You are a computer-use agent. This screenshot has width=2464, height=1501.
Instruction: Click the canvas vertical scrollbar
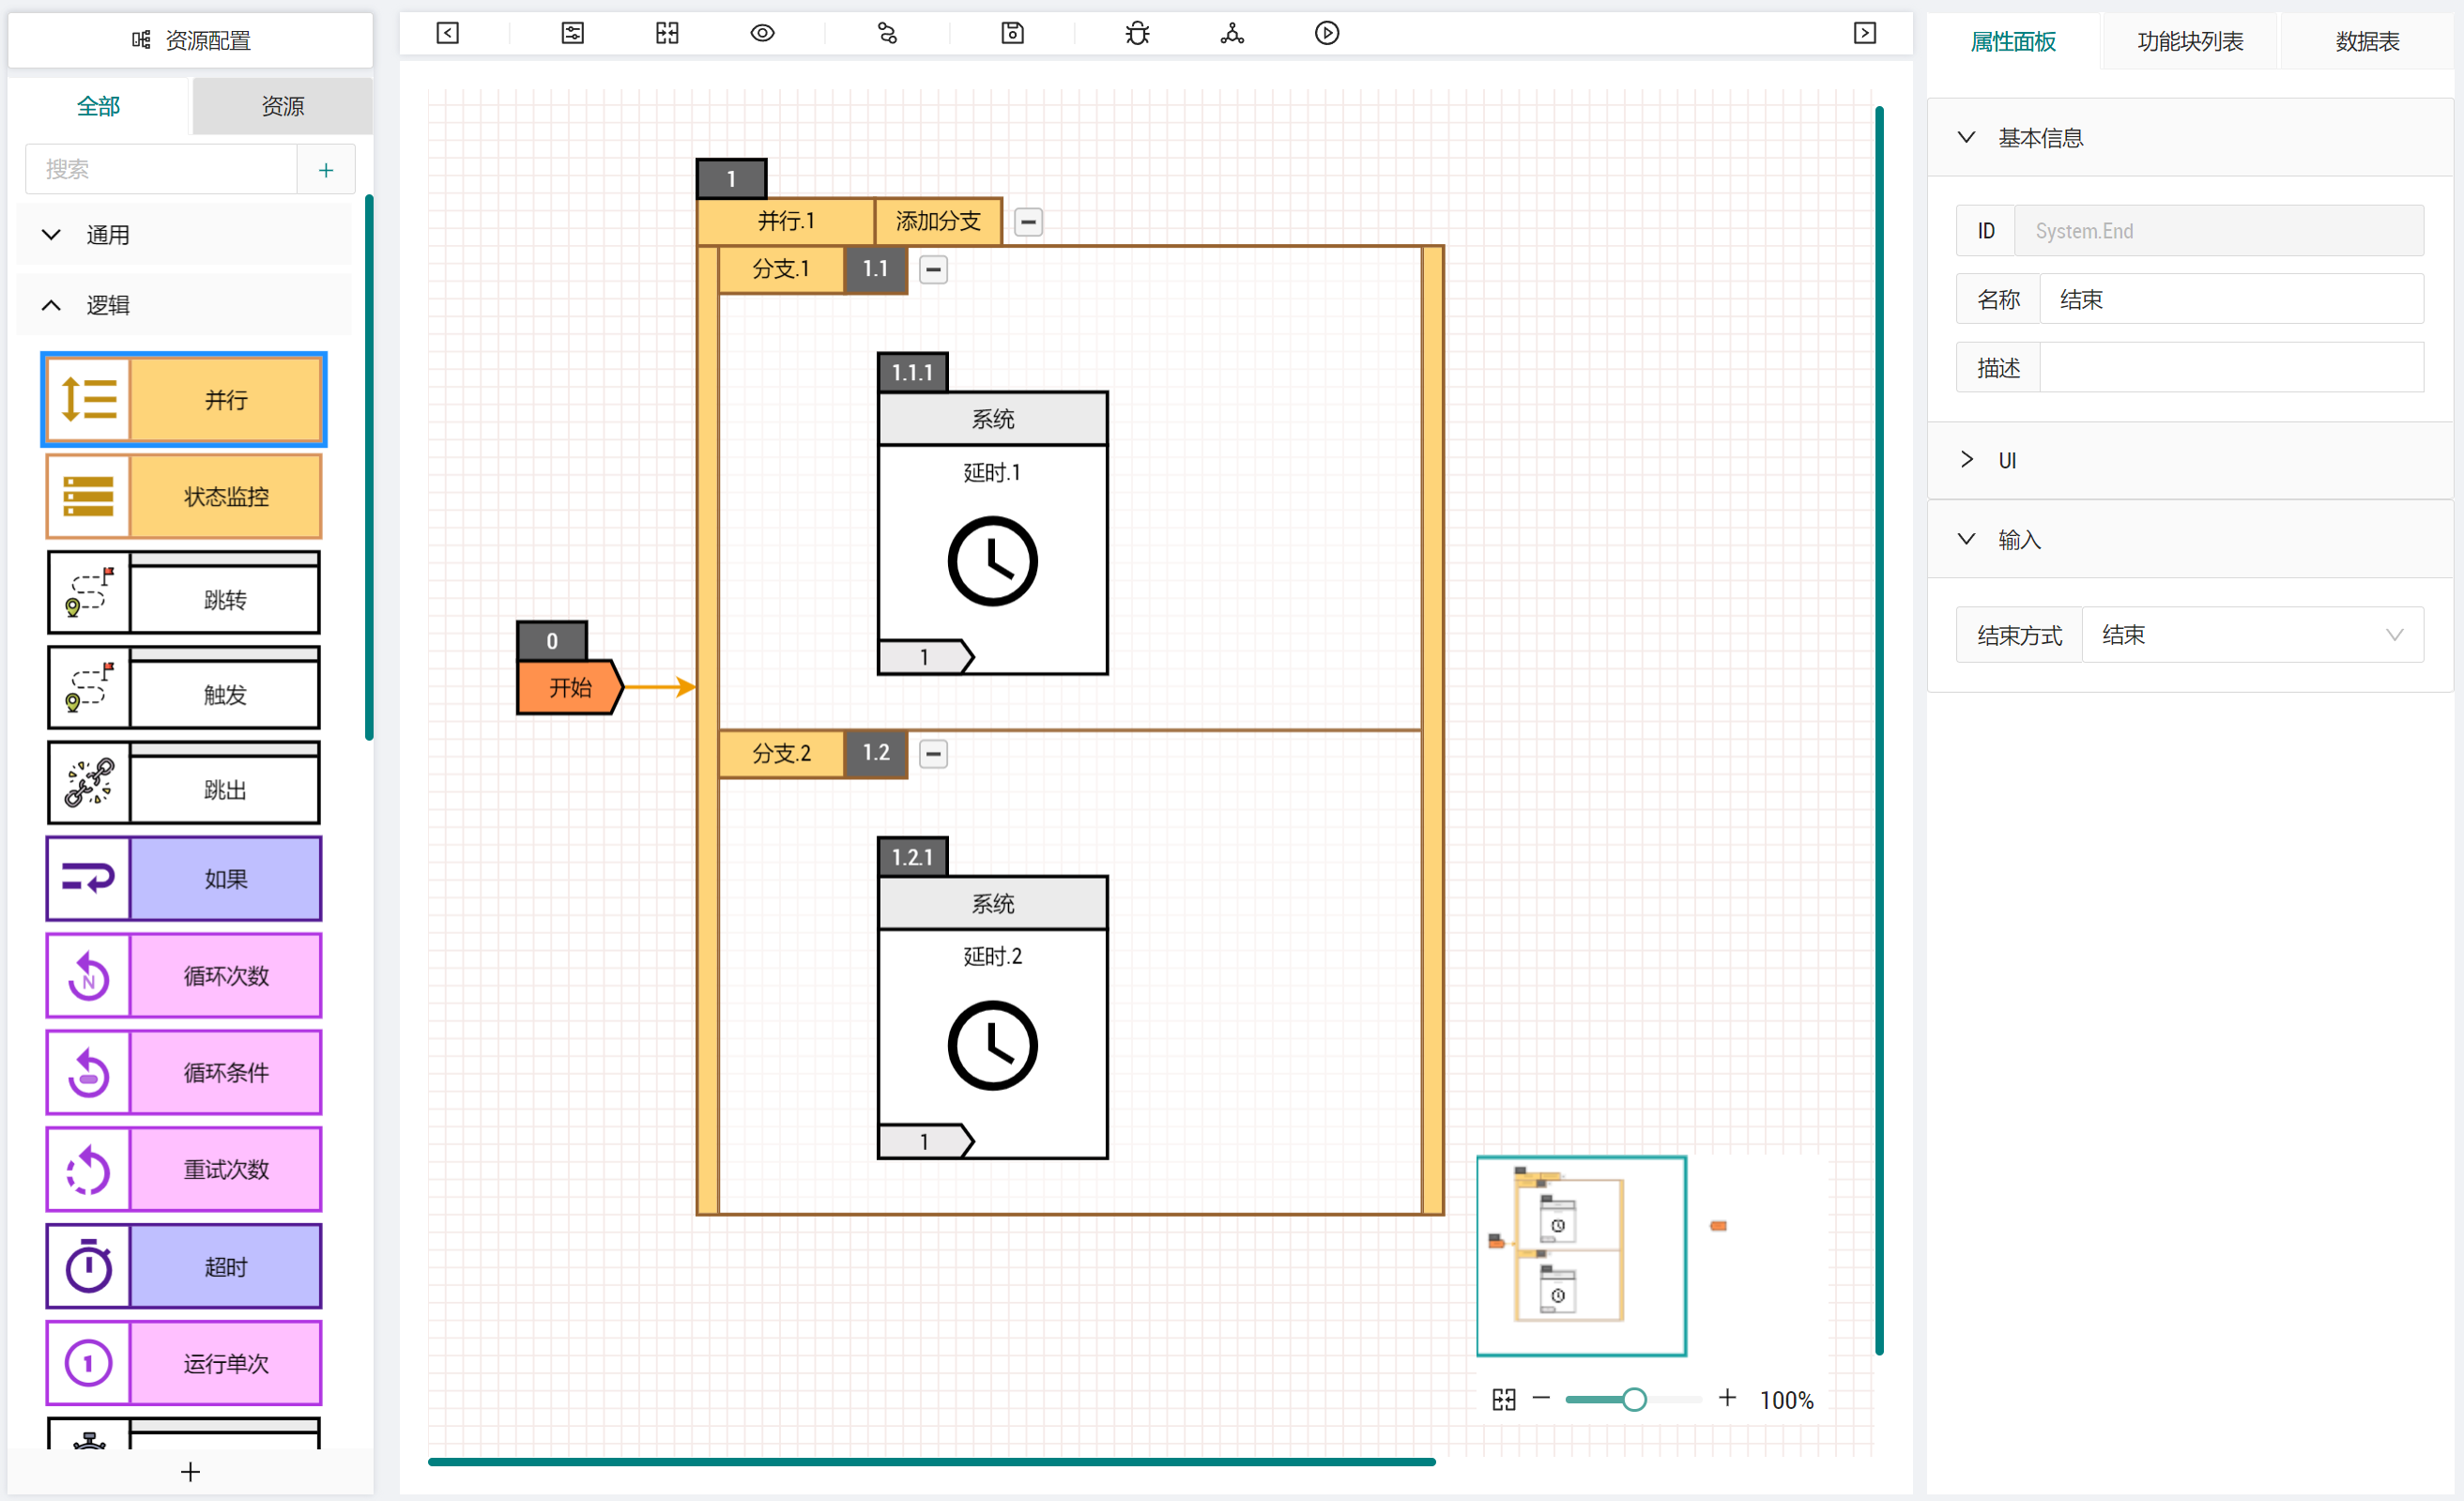pos(1880,730)
